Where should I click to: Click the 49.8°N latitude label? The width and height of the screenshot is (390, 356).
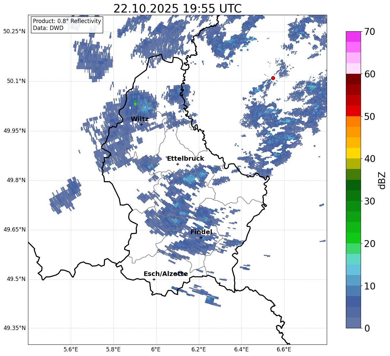tap(16, 180)
